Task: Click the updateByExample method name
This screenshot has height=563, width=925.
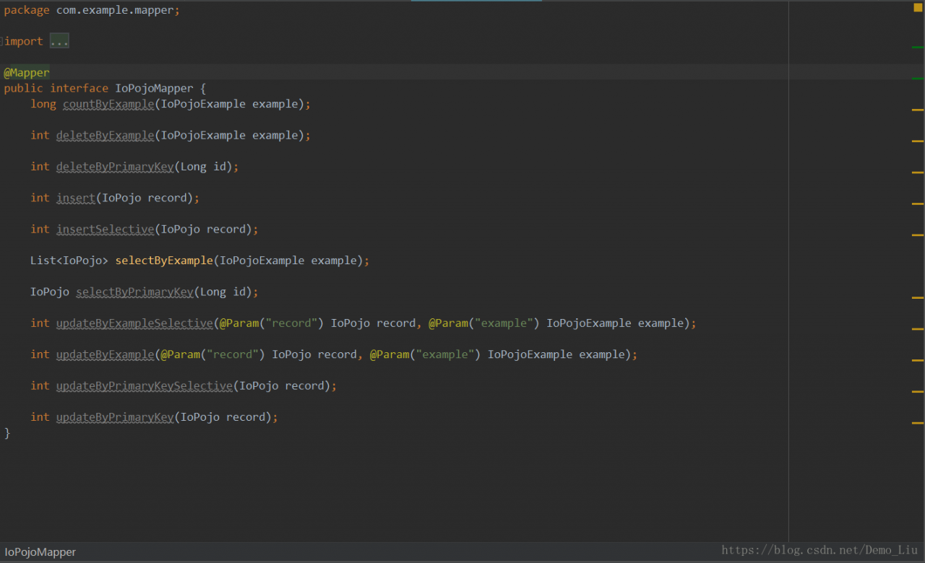Action: [106, 354]
